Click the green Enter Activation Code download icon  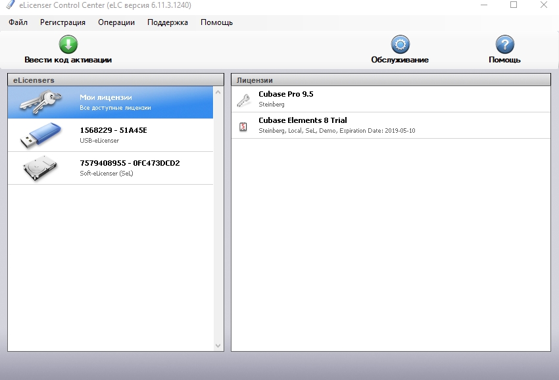click(x=68, y=44)
